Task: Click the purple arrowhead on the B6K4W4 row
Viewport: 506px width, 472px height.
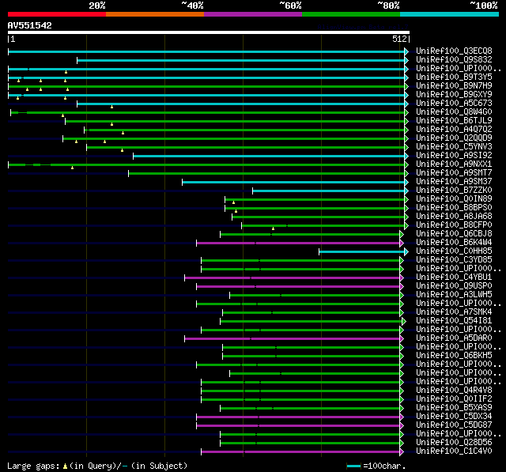Action: click(402, 243)
